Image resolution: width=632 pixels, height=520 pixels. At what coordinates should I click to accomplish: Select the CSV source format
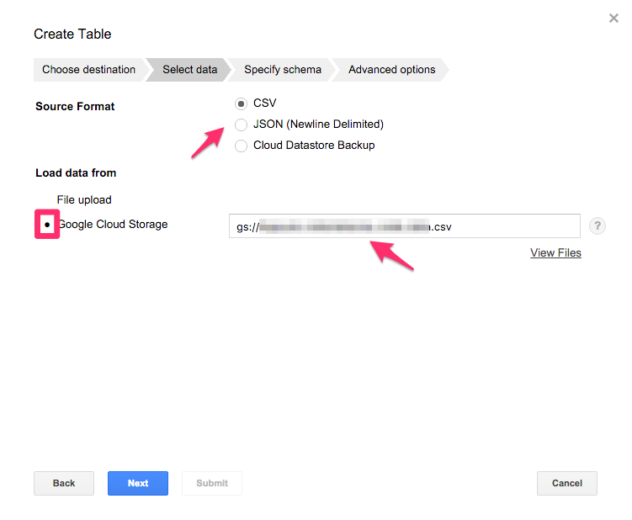[x=242, y=103]
